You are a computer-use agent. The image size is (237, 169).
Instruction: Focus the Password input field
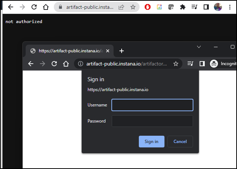[x=152, y=121]
